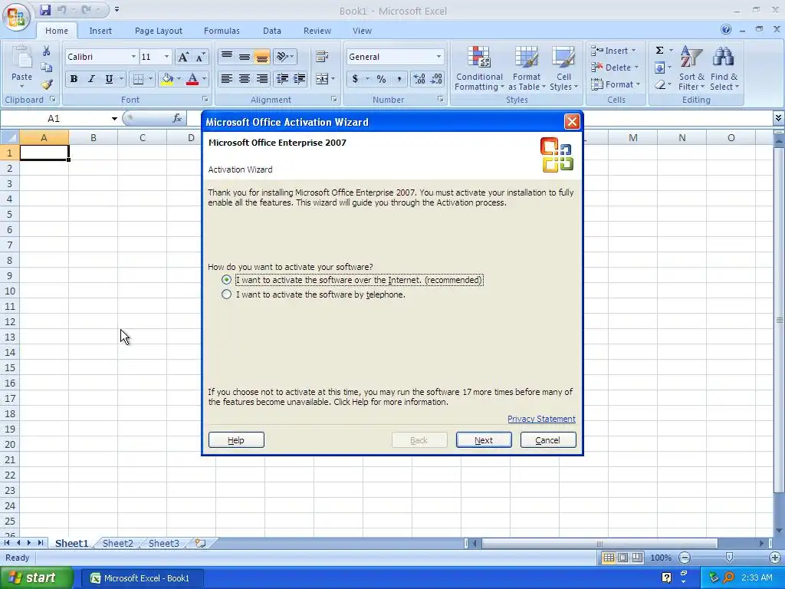785x589 pixels.
Task: Select Middle Align vertical alignment
Action: click(245, 56)
